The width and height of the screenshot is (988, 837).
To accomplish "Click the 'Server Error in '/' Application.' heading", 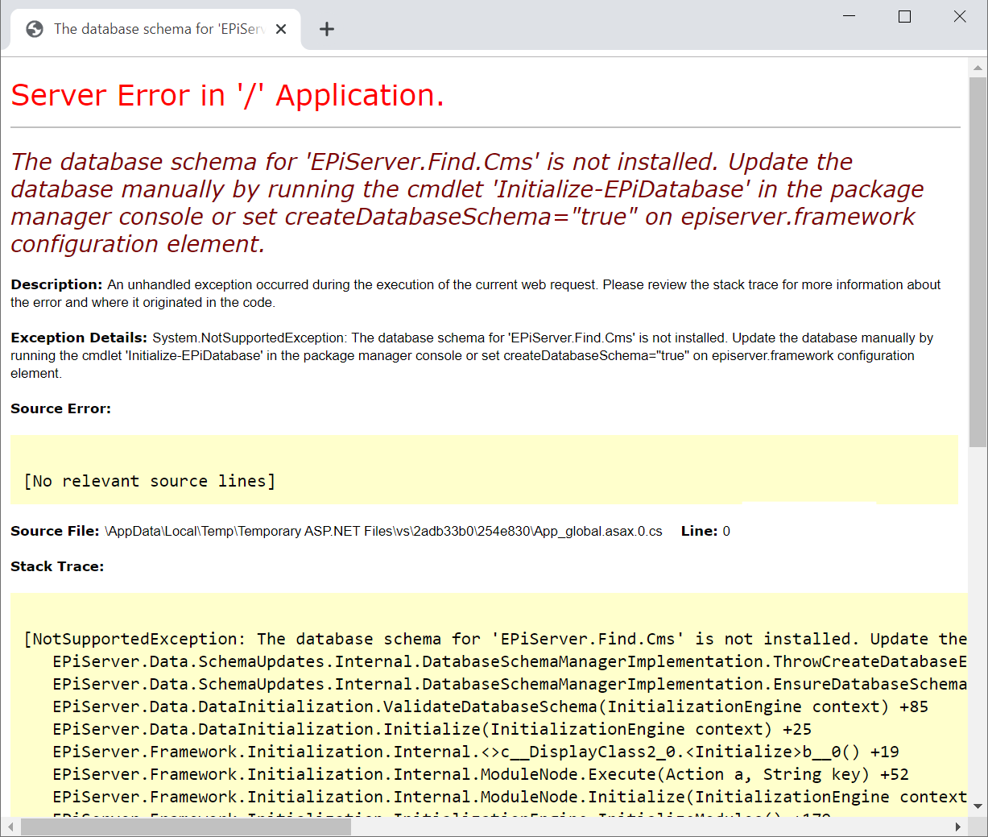I will 227,95.
